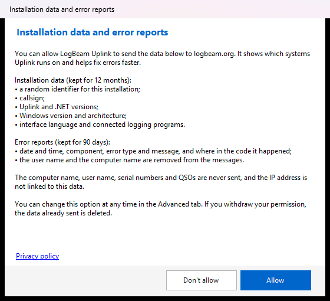Click the 'Uplink and .NET versions;' bullet

tap(57, 107)
